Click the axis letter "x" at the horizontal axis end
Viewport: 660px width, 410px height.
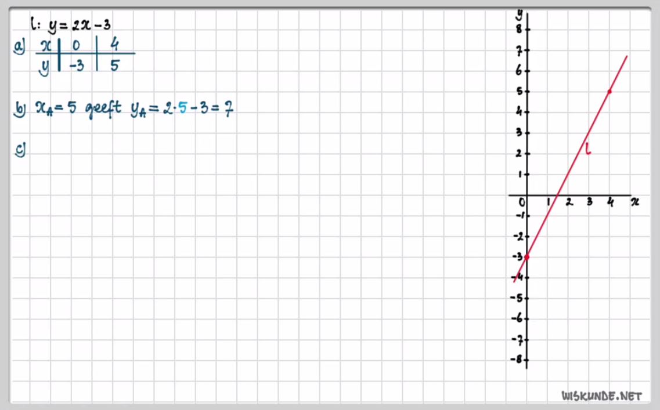pos(634,202)
